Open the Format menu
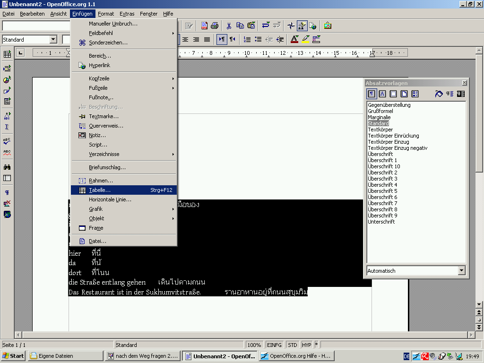 pyautogui.click(x=106, y=14)
